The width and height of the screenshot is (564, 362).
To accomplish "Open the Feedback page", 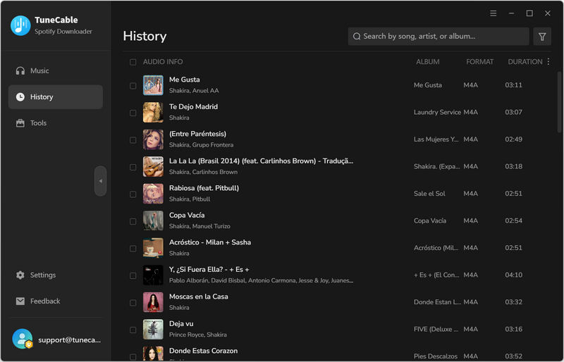I will point(56,301).
